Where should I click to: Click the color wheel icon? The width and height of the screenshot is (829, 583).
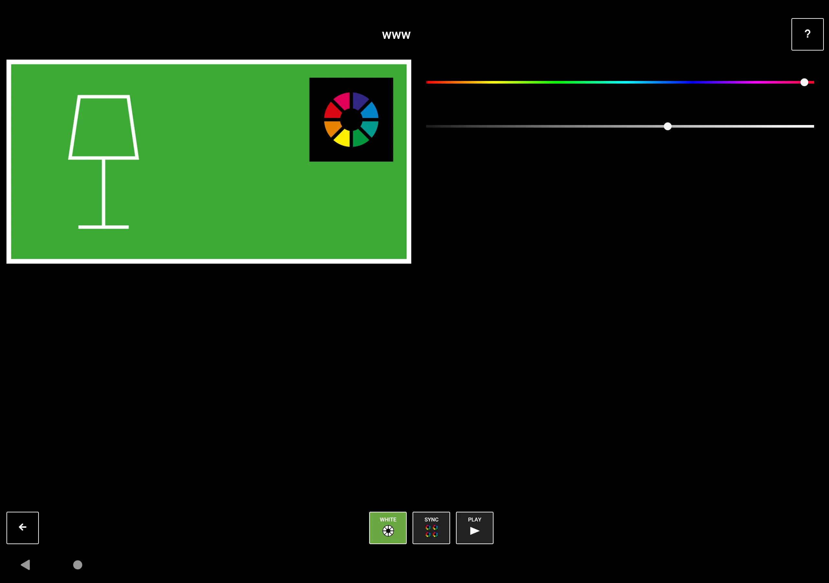click(351, 119)
